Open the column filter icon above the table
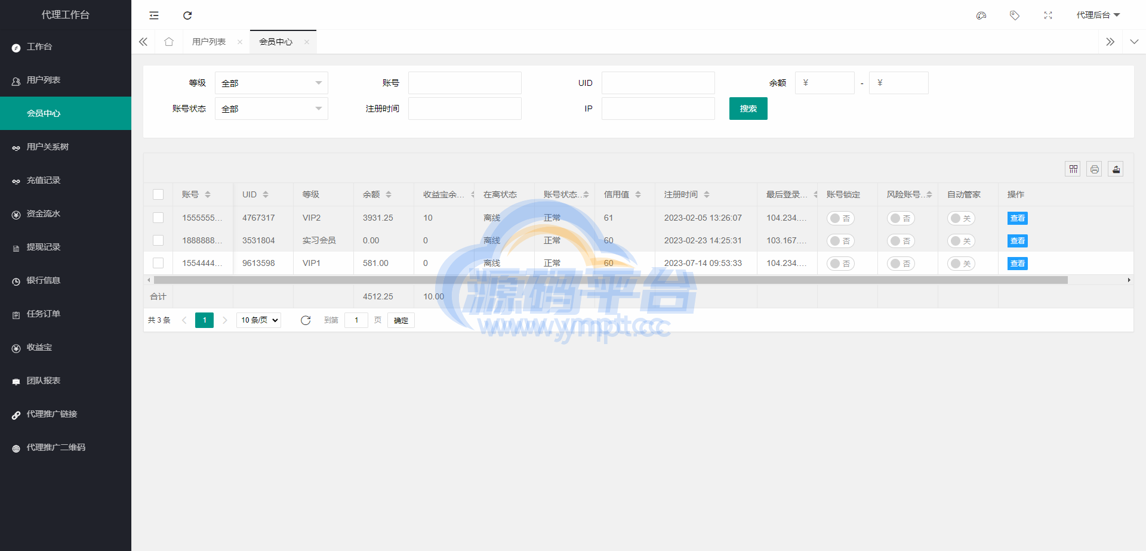Viewport: 1146px width, 551px height. [x=1073, y=169]
